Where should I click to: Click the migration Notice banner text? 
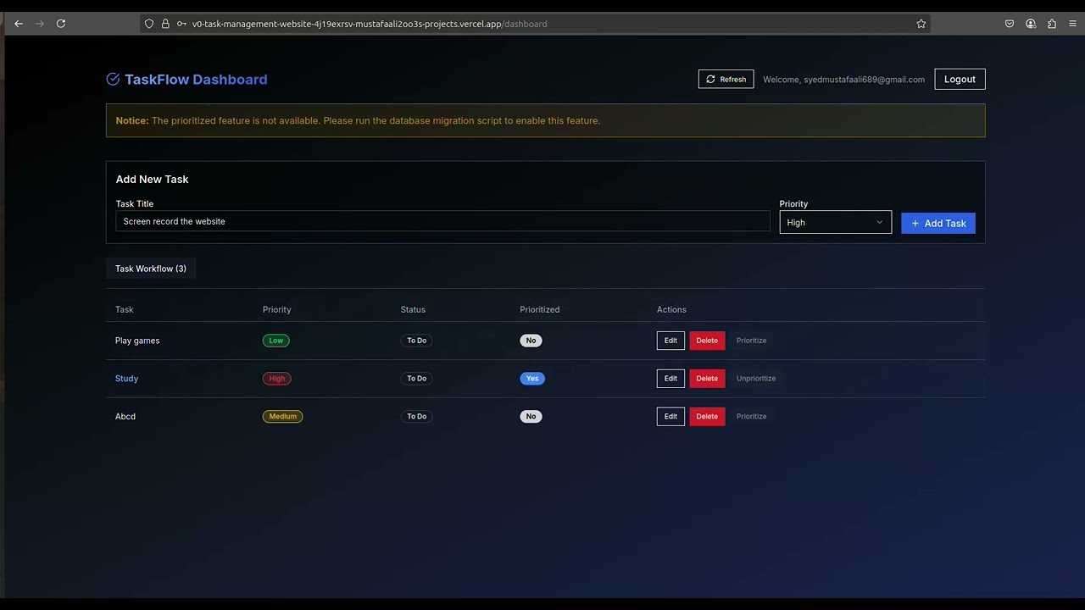tap(358, 120)
